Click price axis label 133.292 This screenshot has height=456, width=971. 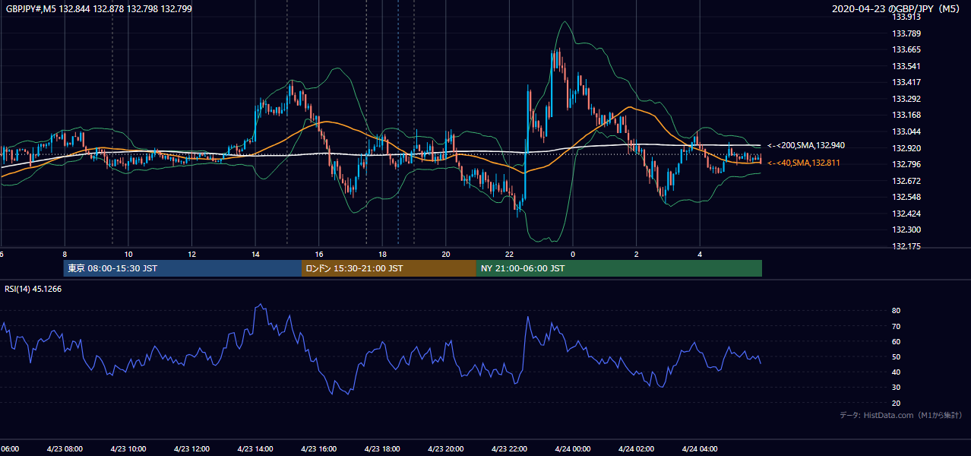(x=906, y=99)
